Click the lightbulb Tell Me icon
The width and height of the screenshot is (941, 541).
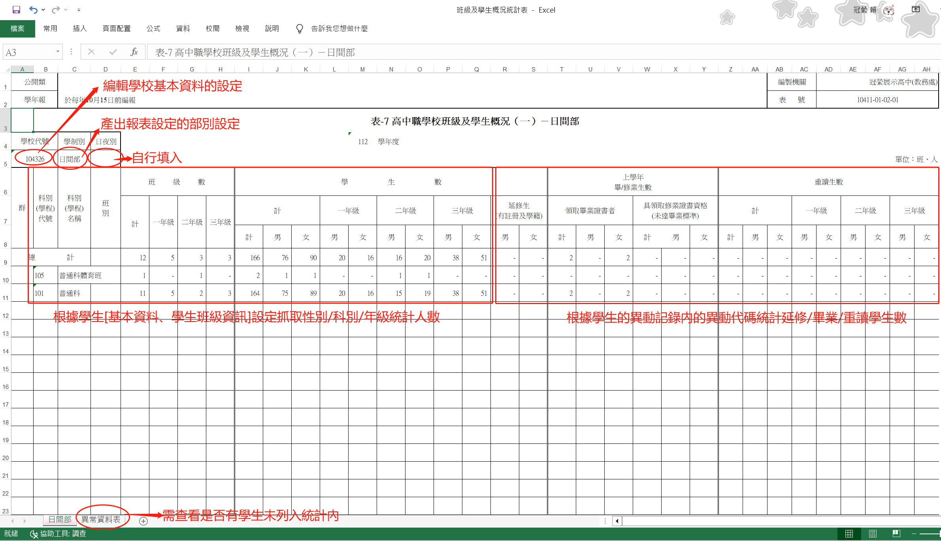click(x=300, y=28)
